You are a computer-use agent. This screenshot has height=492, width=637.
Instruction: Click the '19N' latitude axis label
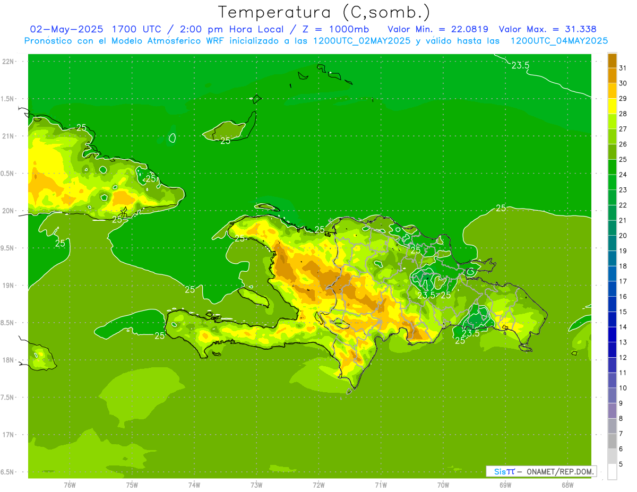coord(9,286)
